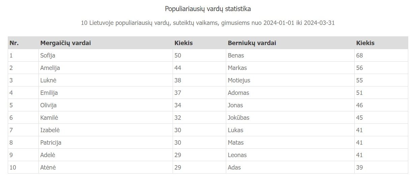Select the name Patricija in row 8
The width and height of the screenshot is (414, 181).
point(51,143)
